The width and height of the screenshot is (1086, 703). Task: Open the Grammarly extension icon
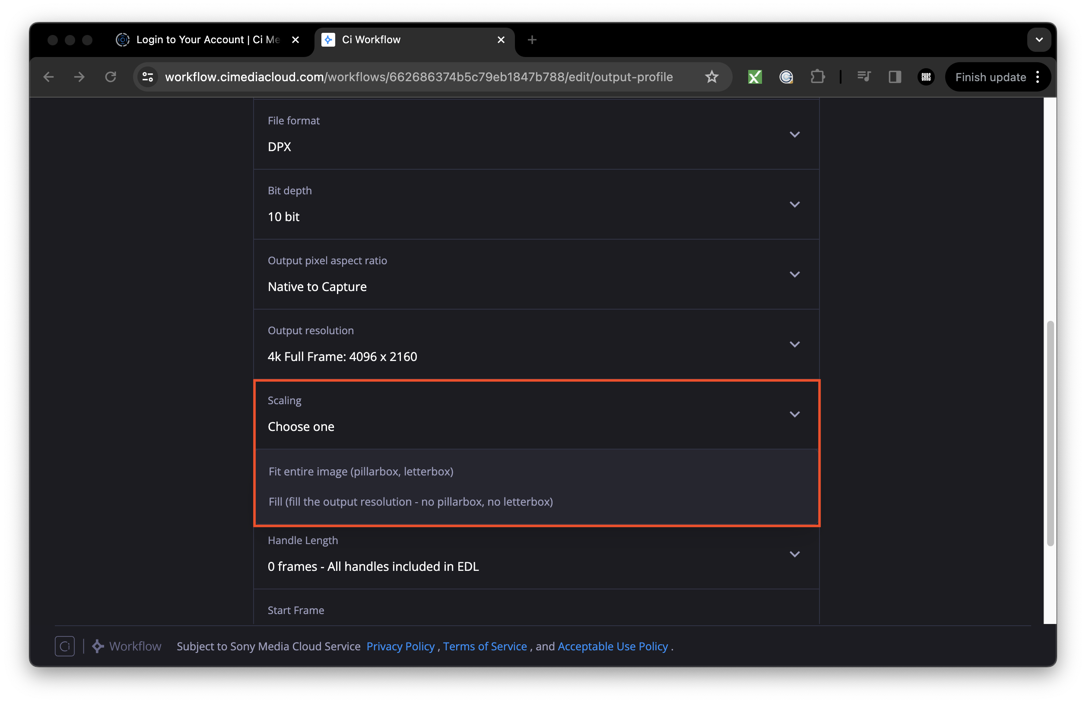coord(786,76)
